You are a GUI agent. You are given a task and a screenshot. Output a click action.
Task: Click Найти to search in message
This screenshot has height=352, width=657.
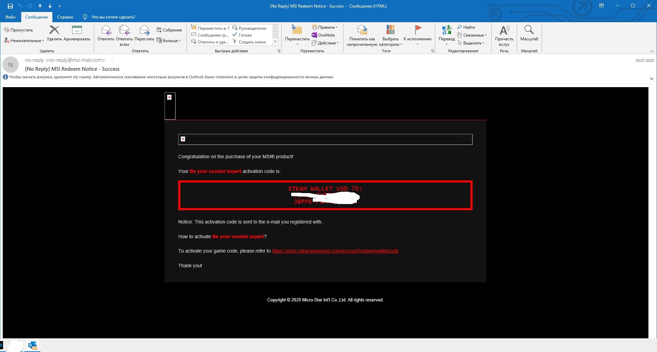466,27
